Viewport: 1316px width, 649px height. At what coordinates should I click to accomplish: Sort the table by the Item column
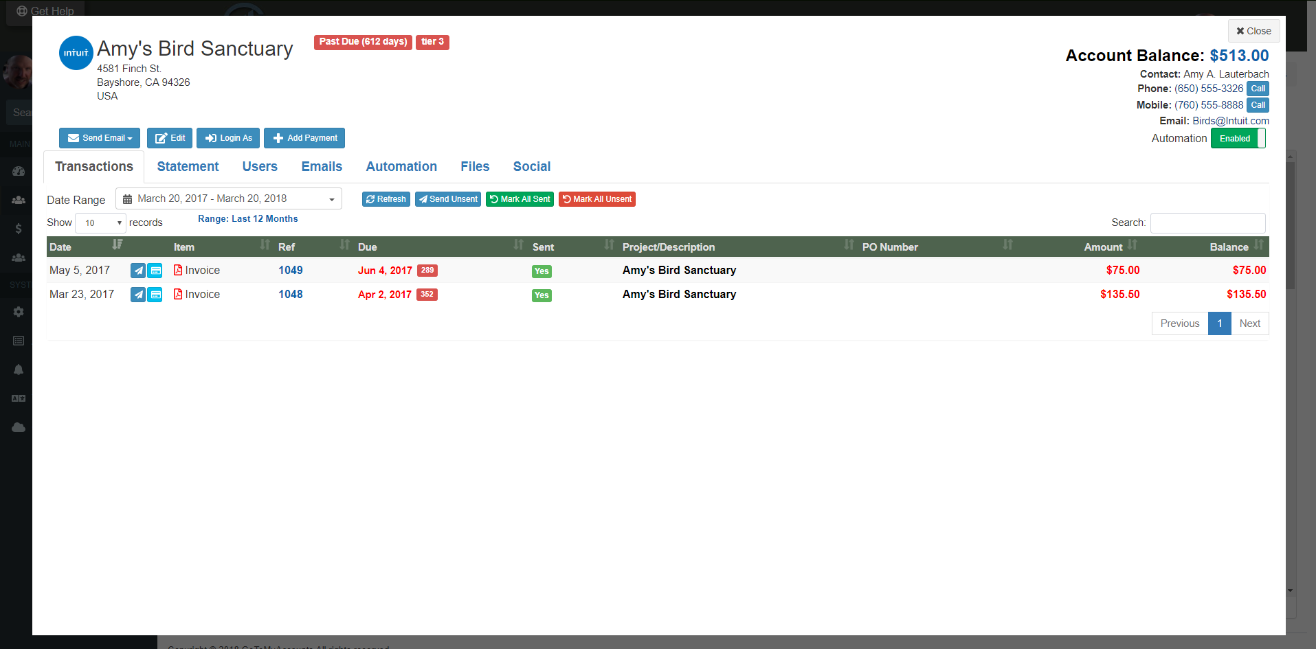[221, 247]
